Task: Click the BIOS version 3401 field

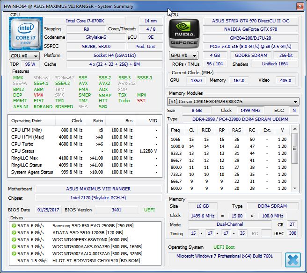Action: pos(117,210)
